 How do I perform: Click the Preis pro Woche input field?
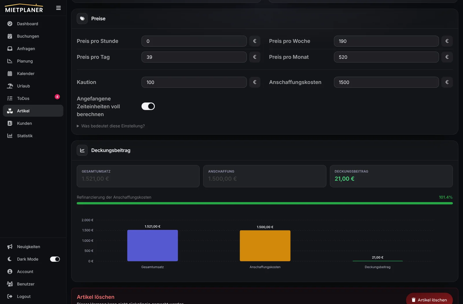tap(386, 41)
